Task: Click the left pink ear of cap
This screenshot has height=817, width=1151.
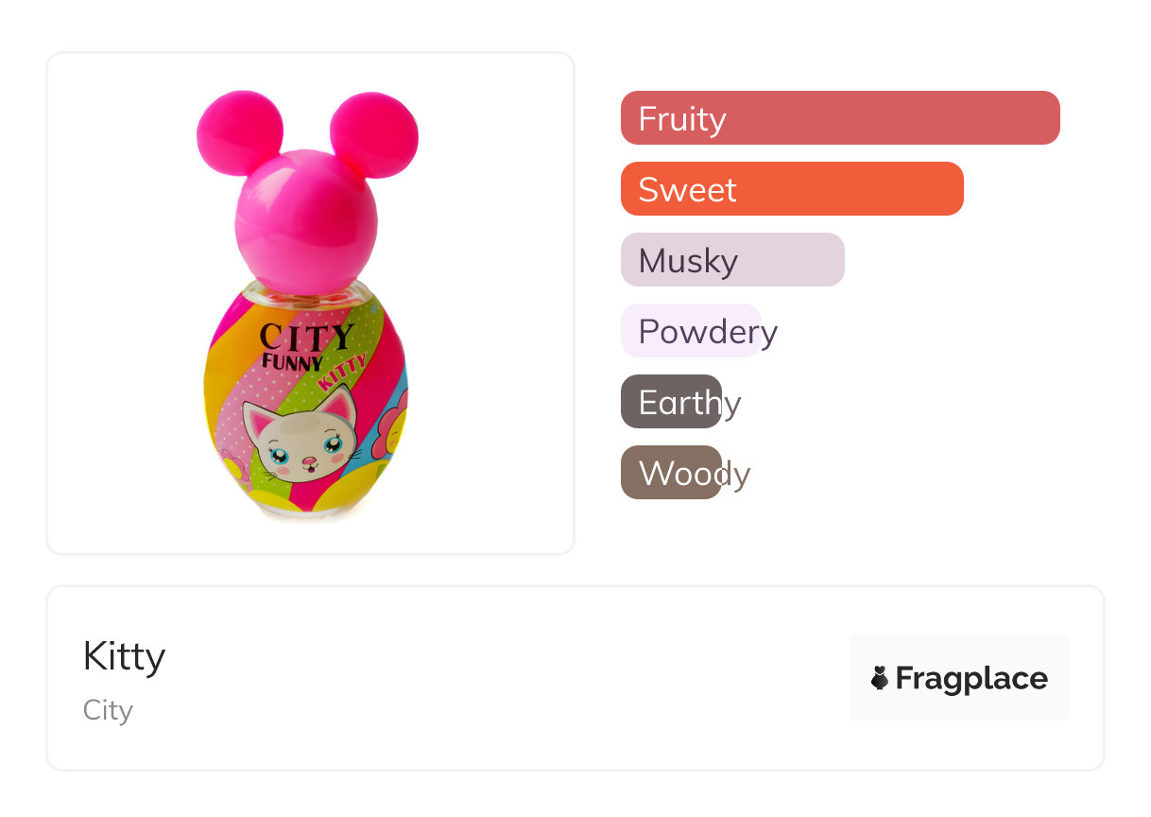Action: (239, 132)
